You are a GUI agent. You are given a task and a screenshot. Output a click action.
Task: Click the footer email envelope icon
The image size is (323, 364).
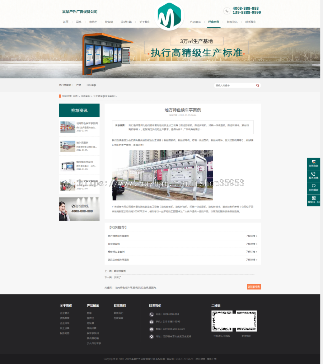point(151,329)
